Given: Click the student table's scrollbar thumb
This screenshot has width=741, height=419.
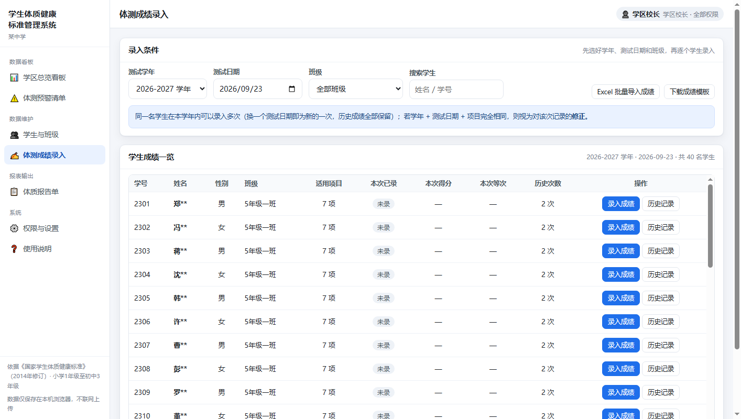Looking at the screenshot, I should tap(710, 226).
